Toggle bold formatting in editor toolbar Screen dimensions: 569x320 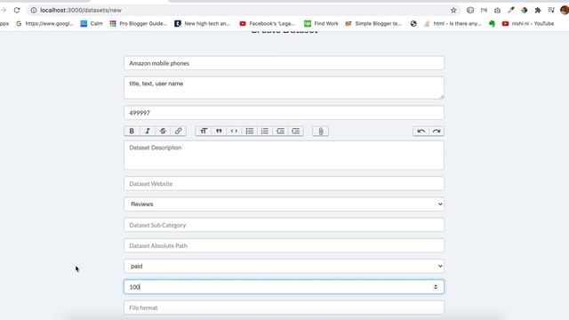click(132, 131)
